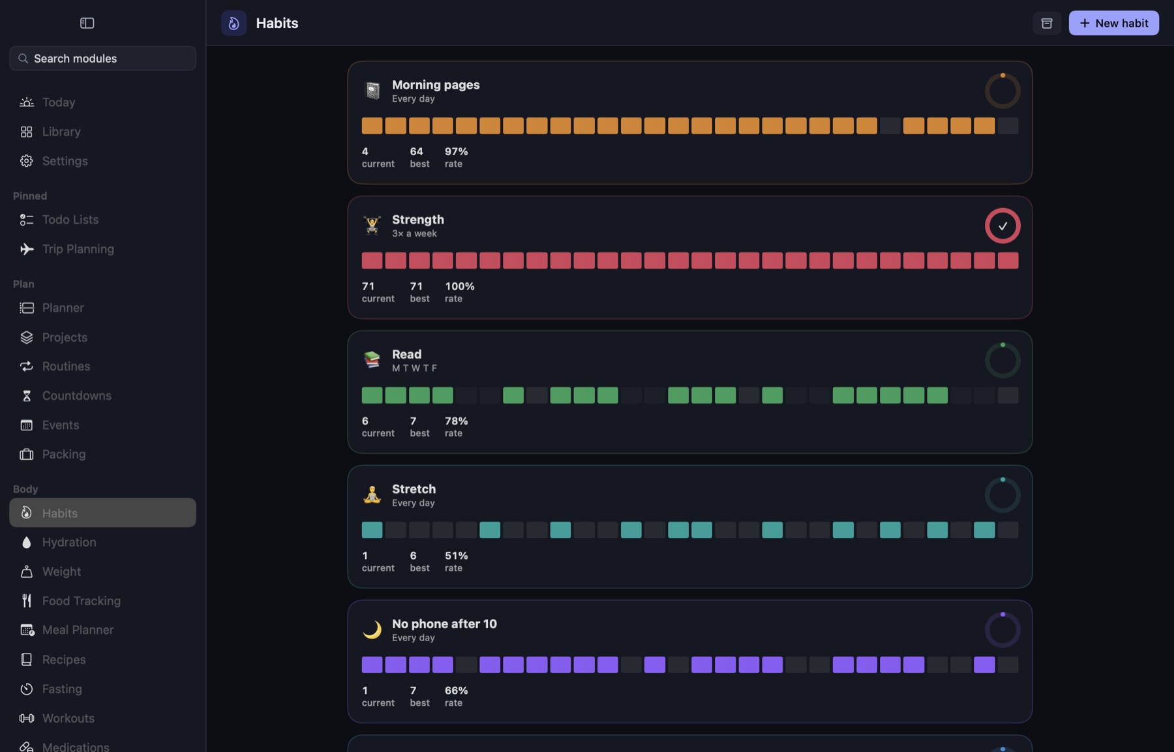Click the M T W T F schedule under Read
Viewport: 1174px width, 752px height.
pyautogui.click(x=414, y=368)
